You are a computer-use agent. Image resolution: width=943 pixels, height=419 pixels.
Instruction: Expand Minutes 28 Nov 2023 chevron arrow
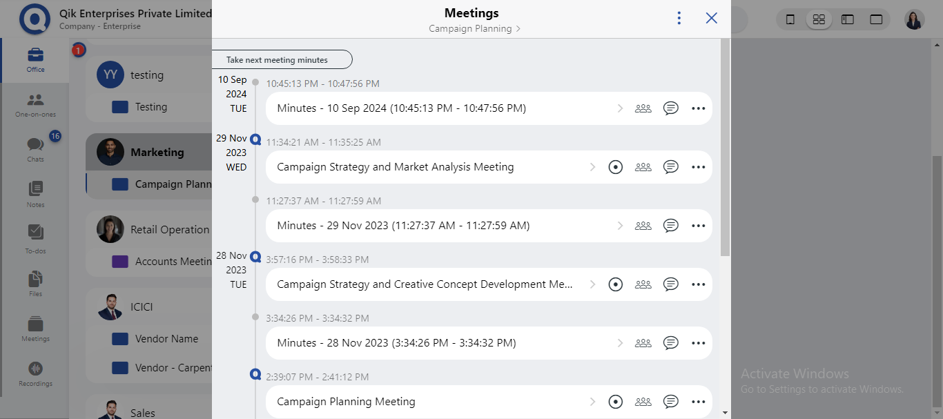point(620,343)
